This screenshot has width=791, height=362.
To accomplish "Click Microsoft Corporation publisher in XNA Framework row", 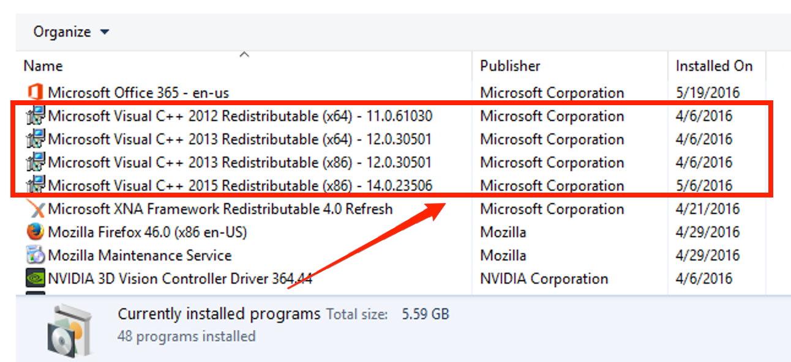I will coord(552,209).
